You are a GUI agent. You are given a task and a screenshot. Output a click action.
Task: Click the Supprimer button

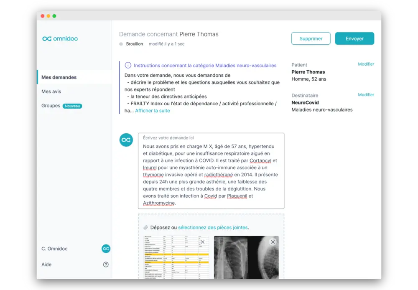pos(311,38)
